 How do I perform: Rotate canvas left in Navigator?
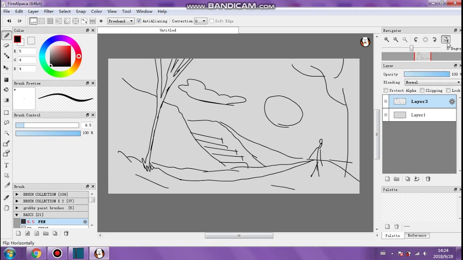416,40
